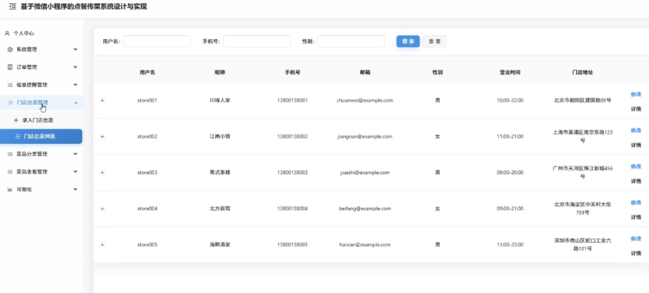Click the 营业时间 column header
The width and height of the screenshot is (649, 293).
pos(510,73)
